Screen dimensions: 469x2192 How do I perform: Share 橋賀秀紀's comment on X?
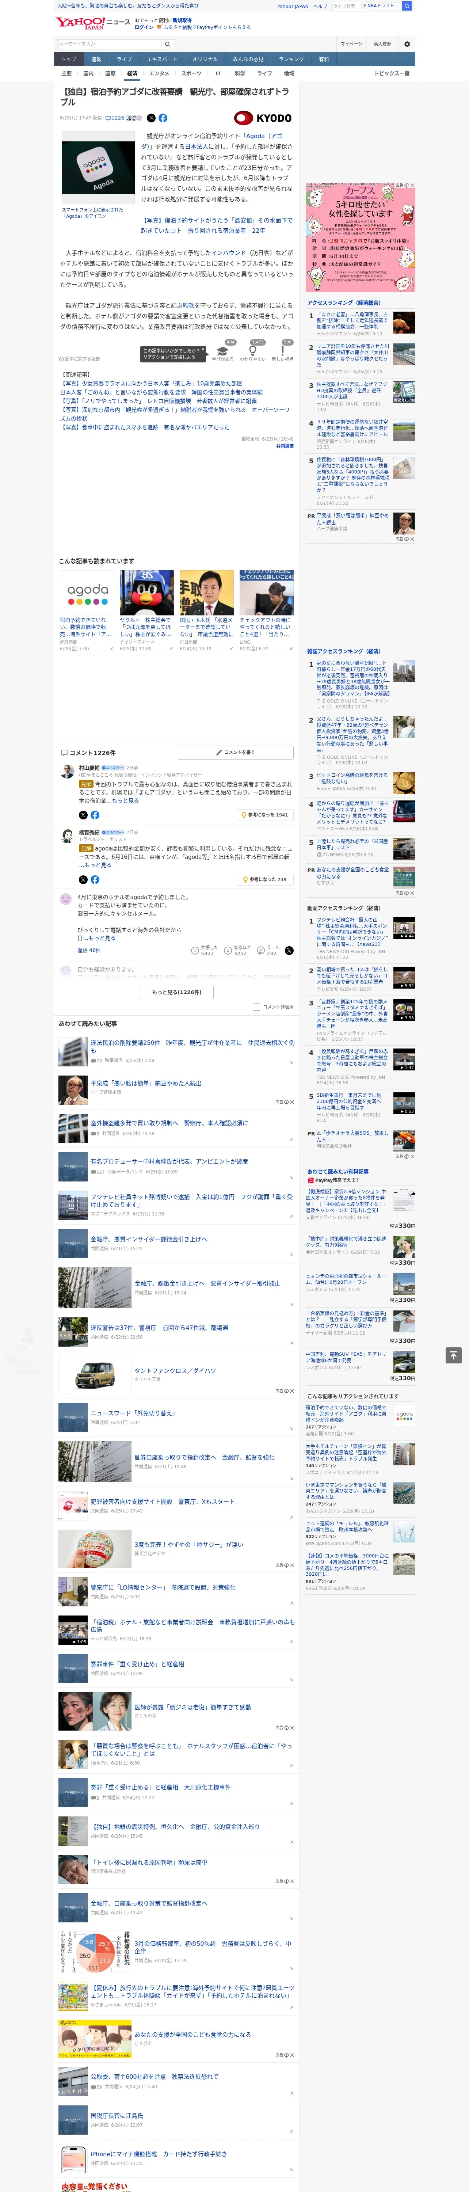pyautogui.click(x=83, y=880)
